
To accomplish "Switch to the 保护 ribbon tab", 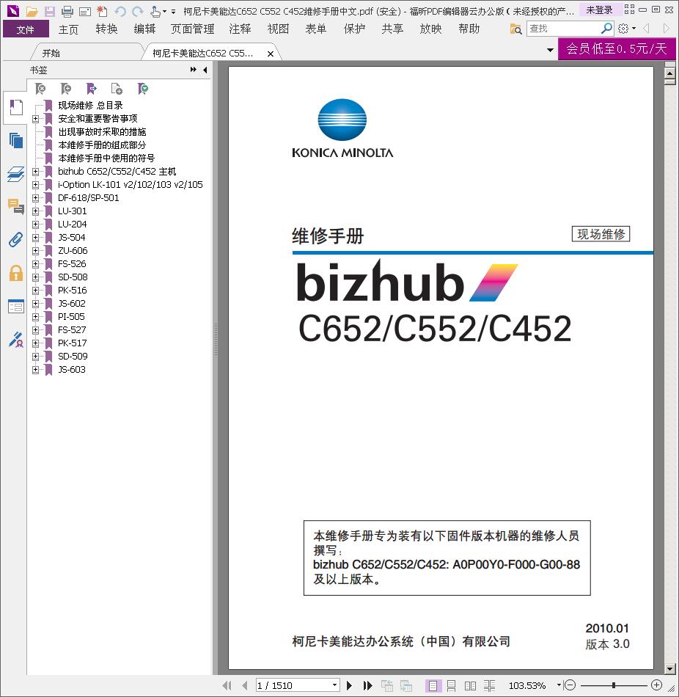I will coord(355,29).
